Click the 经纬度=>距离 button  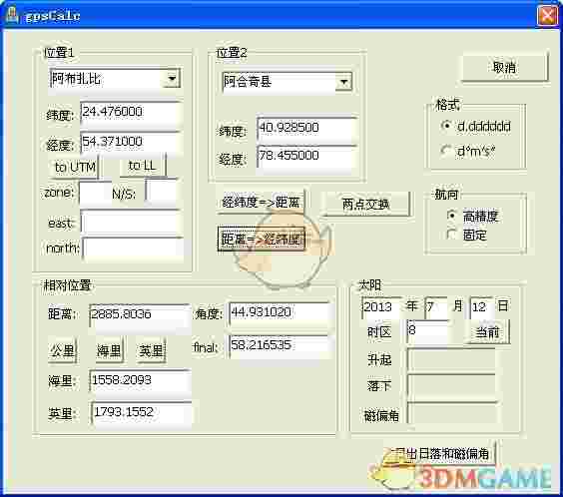pyautogui.click(x=261, y=203)
